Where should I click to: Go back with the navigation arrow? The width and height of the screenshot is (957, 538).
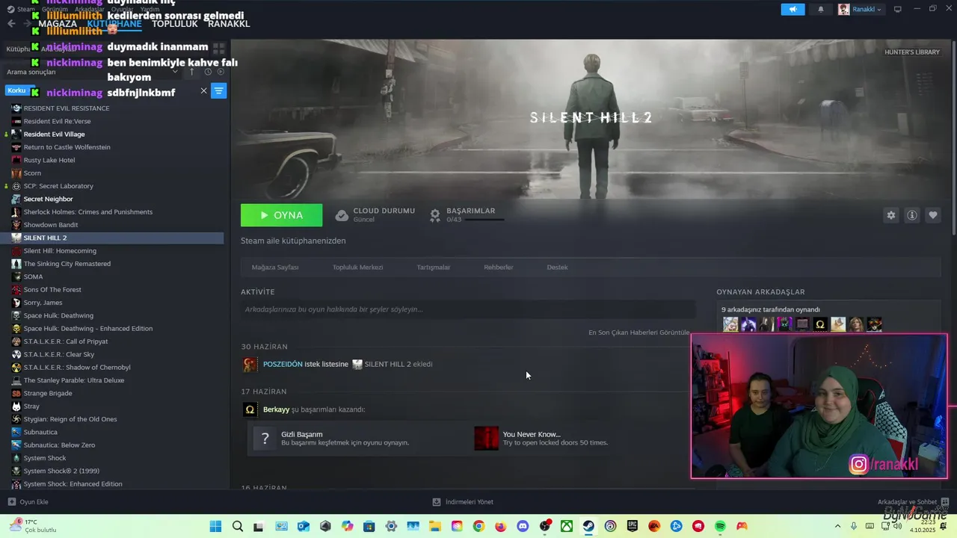[x=11, y=24]
